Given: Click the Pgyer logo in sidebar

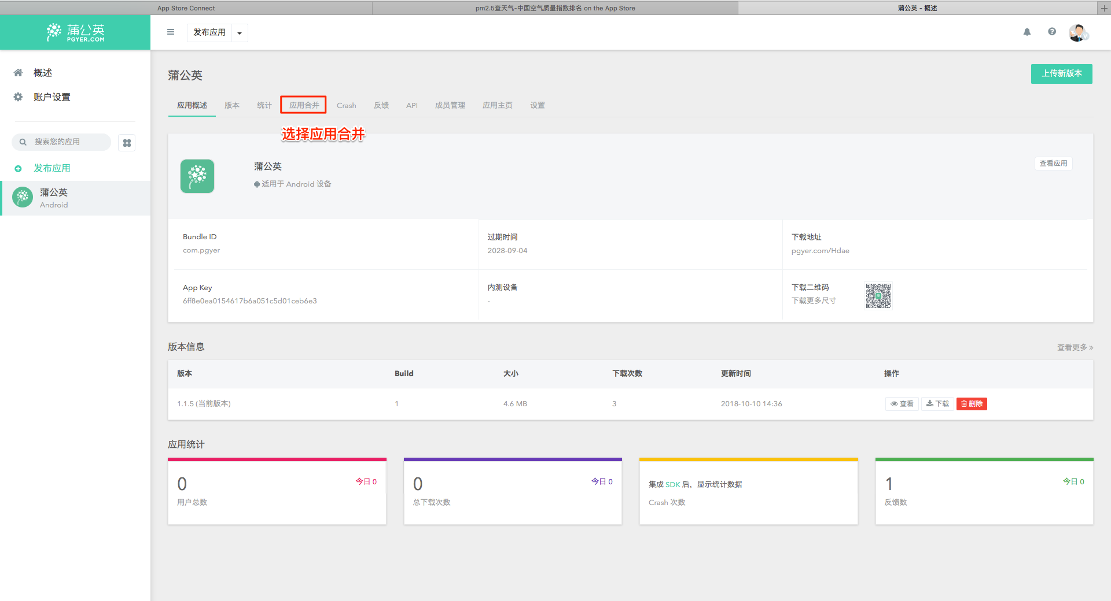Looking at the screenshot, I should 76,32.
